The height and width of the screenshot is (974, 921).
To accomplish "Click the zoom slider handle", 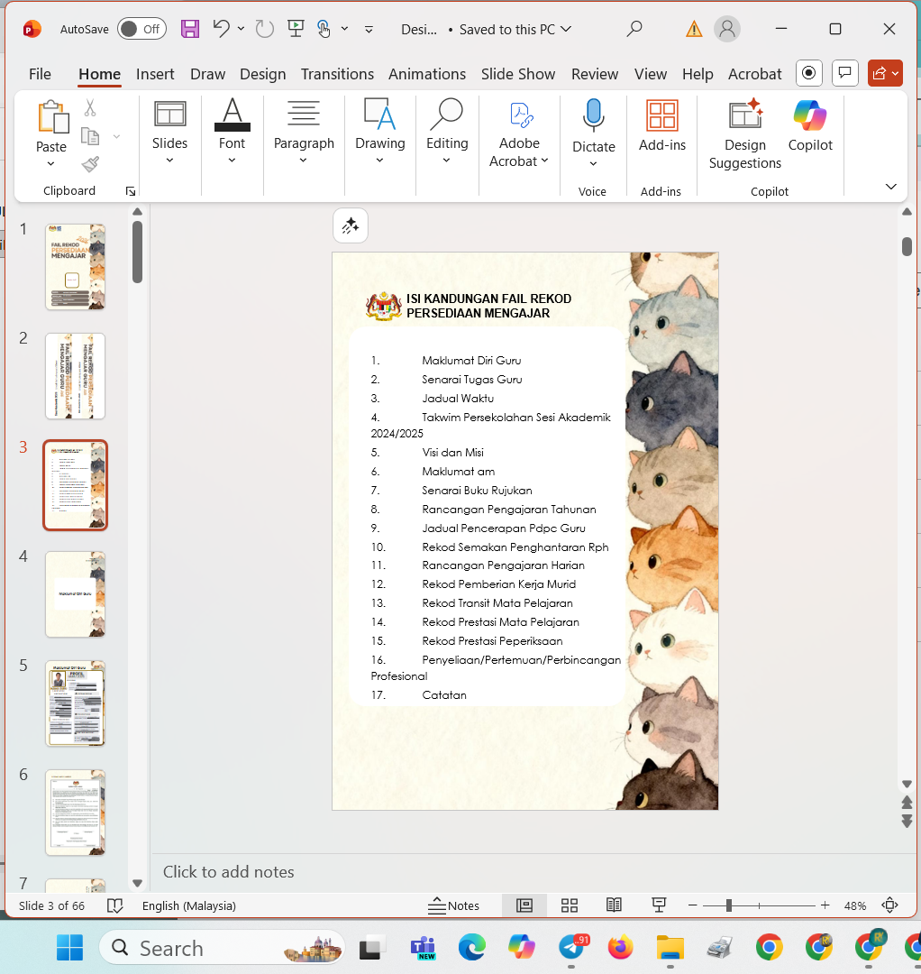I will 728,905.
